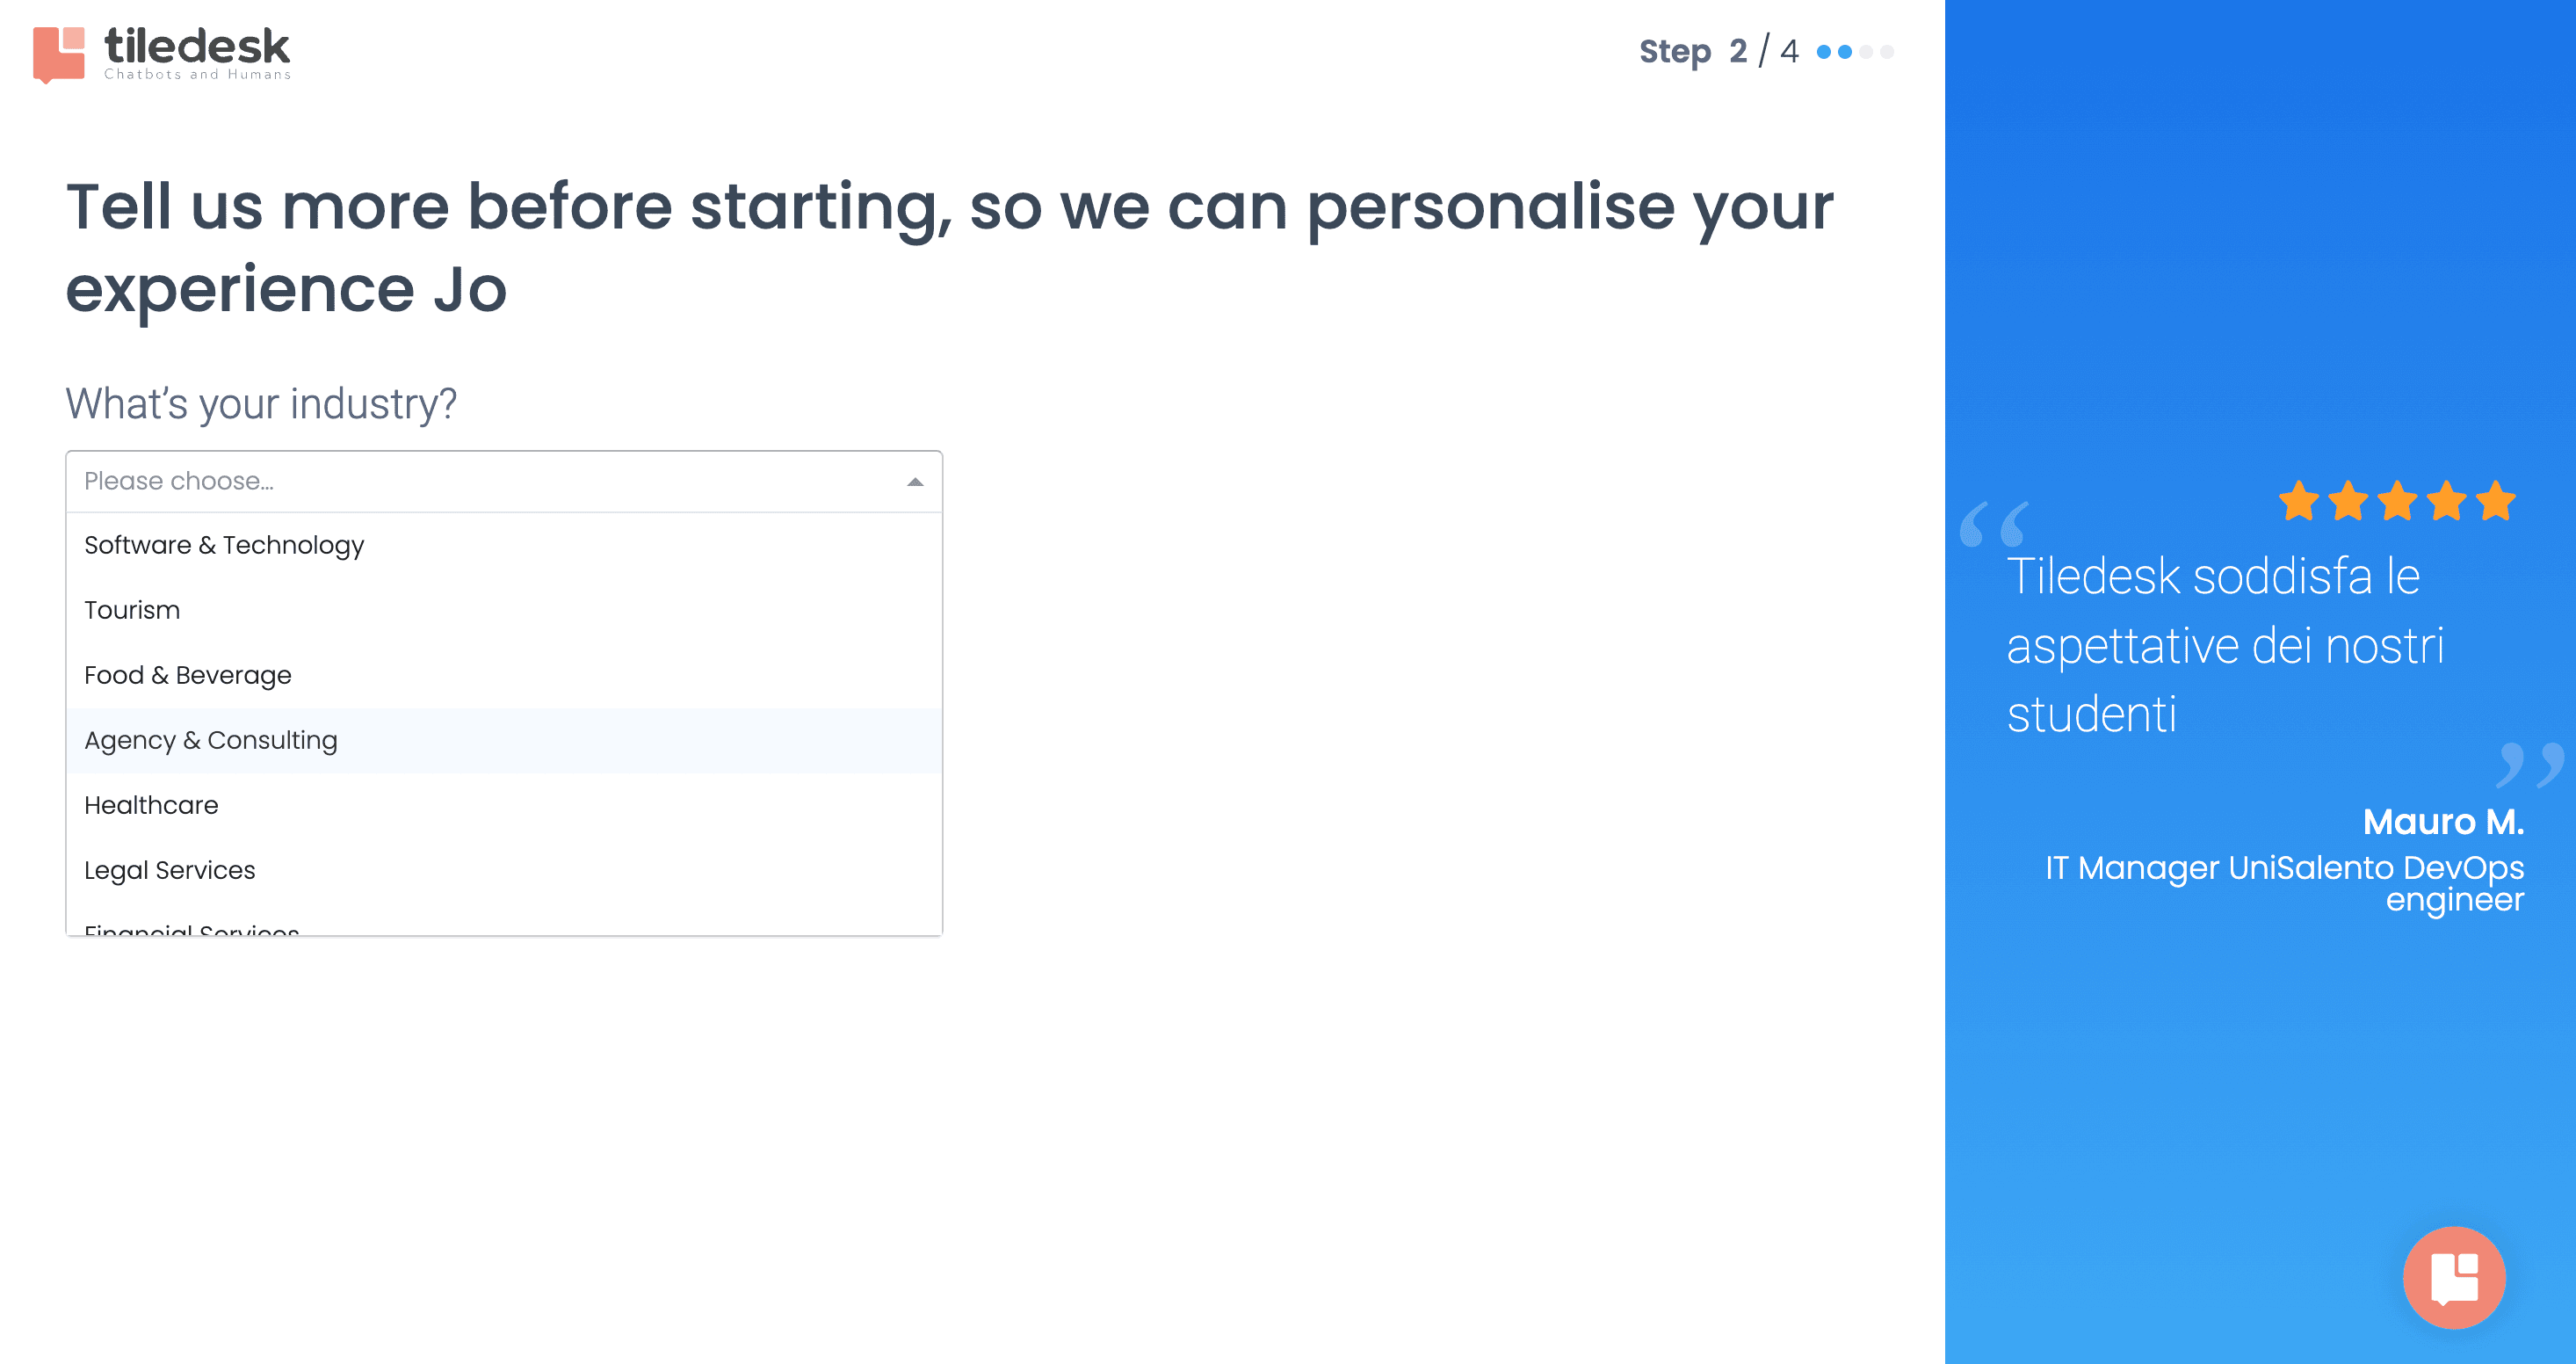The image size is (2576, 1364).
Task: Click the fifth rating star
Action: pos(2495,500)
